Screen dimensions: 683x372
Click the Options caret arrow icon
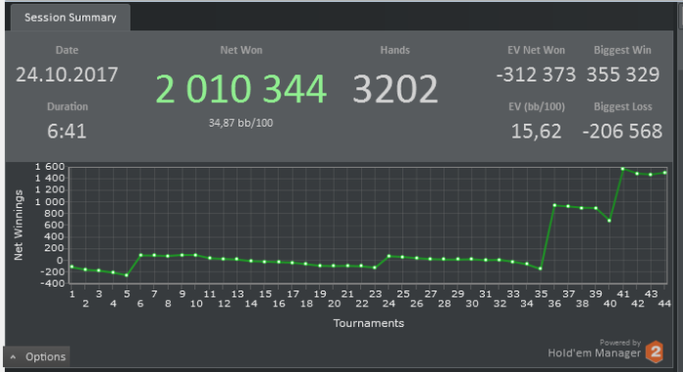(13, 357)
